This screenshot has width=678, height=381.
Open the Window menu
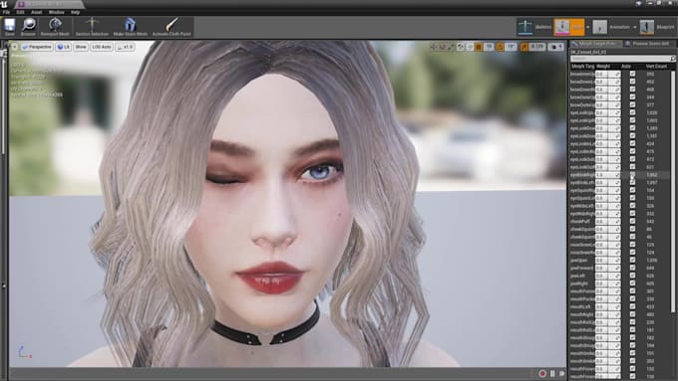(x=56, y=13)
